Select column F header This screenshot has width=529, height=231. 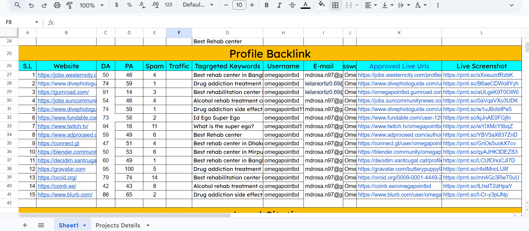(179, 33)
